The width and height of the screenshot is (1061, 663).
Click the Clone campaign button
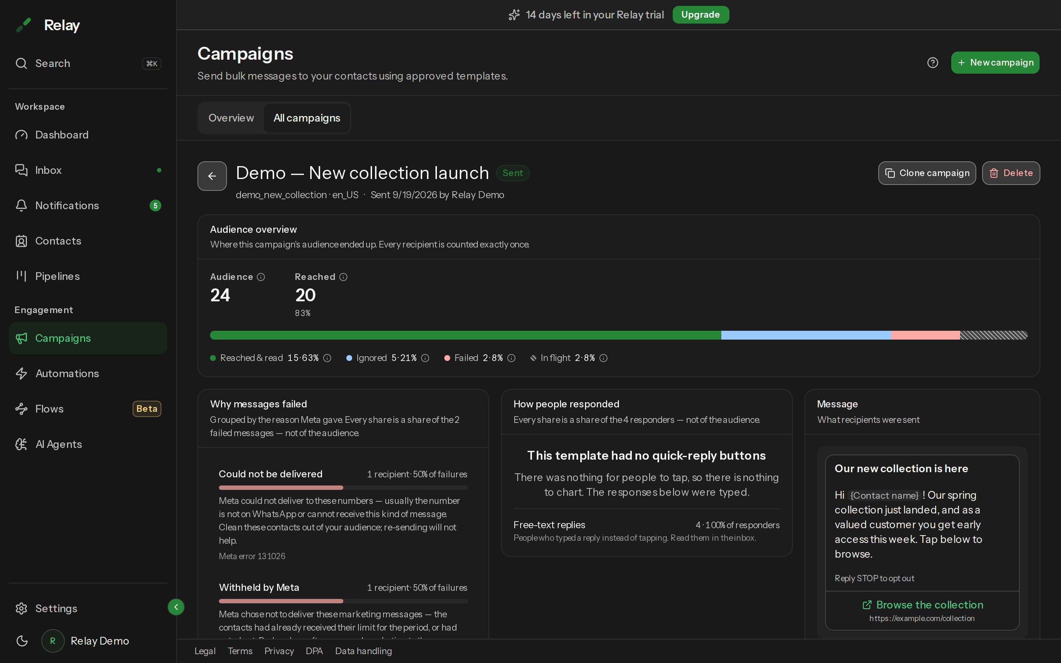pos(927,173)
